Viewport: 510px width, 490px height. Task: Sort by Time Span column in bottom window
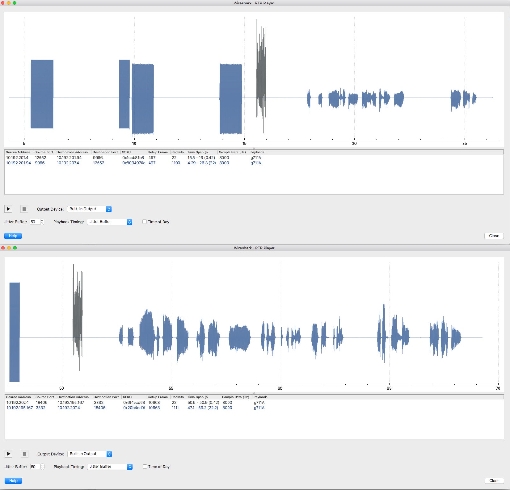(x=203, y=397)
